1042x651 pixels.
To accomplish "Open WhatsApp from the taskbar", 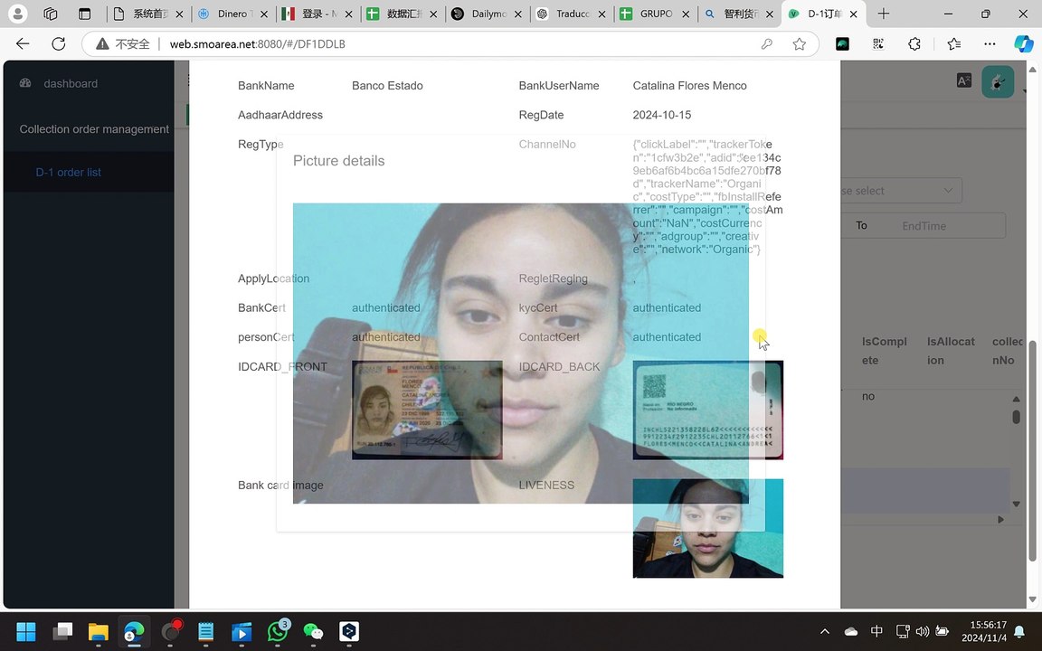I will (277, 631).
